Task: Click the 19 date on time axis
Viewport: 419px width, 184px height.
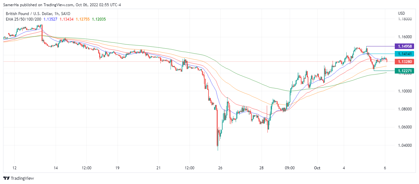Action: [x=117, y=168]
